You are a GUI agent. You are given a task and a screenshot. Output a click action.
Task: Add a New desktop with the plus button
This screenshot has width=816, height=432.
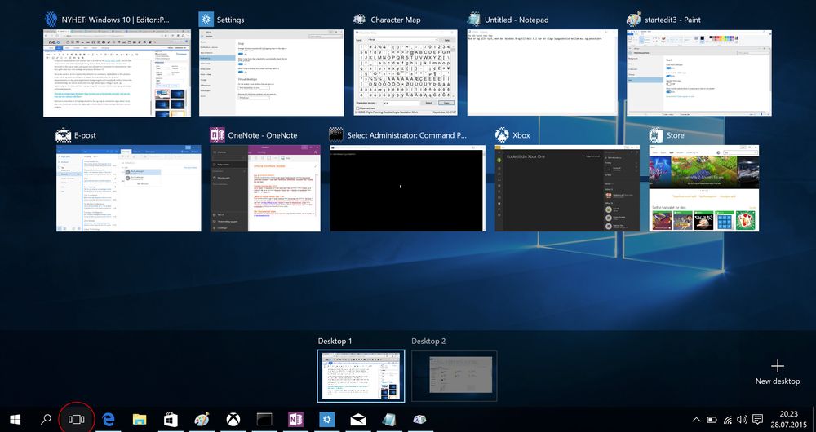(x=778, y=372)
